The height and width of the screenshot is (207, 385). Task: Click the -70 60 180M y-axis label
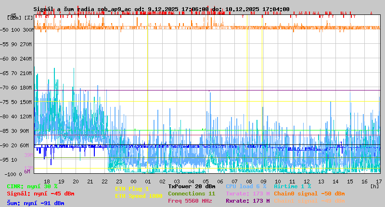point(19,88)
